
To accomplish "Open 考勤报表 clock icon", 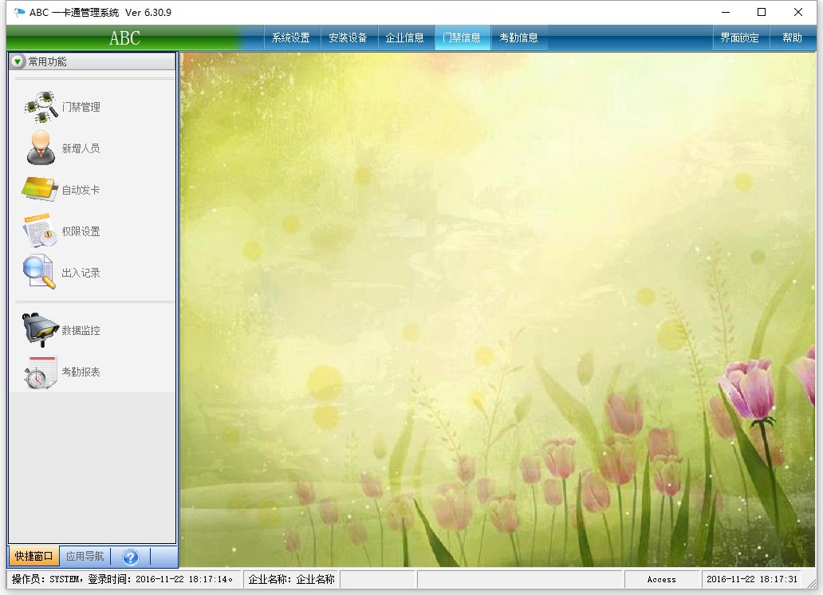I will [40, 372].
